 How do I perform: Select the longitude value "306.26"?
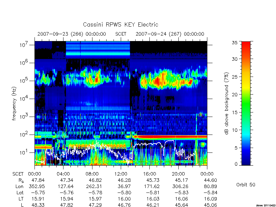(180, 186)
